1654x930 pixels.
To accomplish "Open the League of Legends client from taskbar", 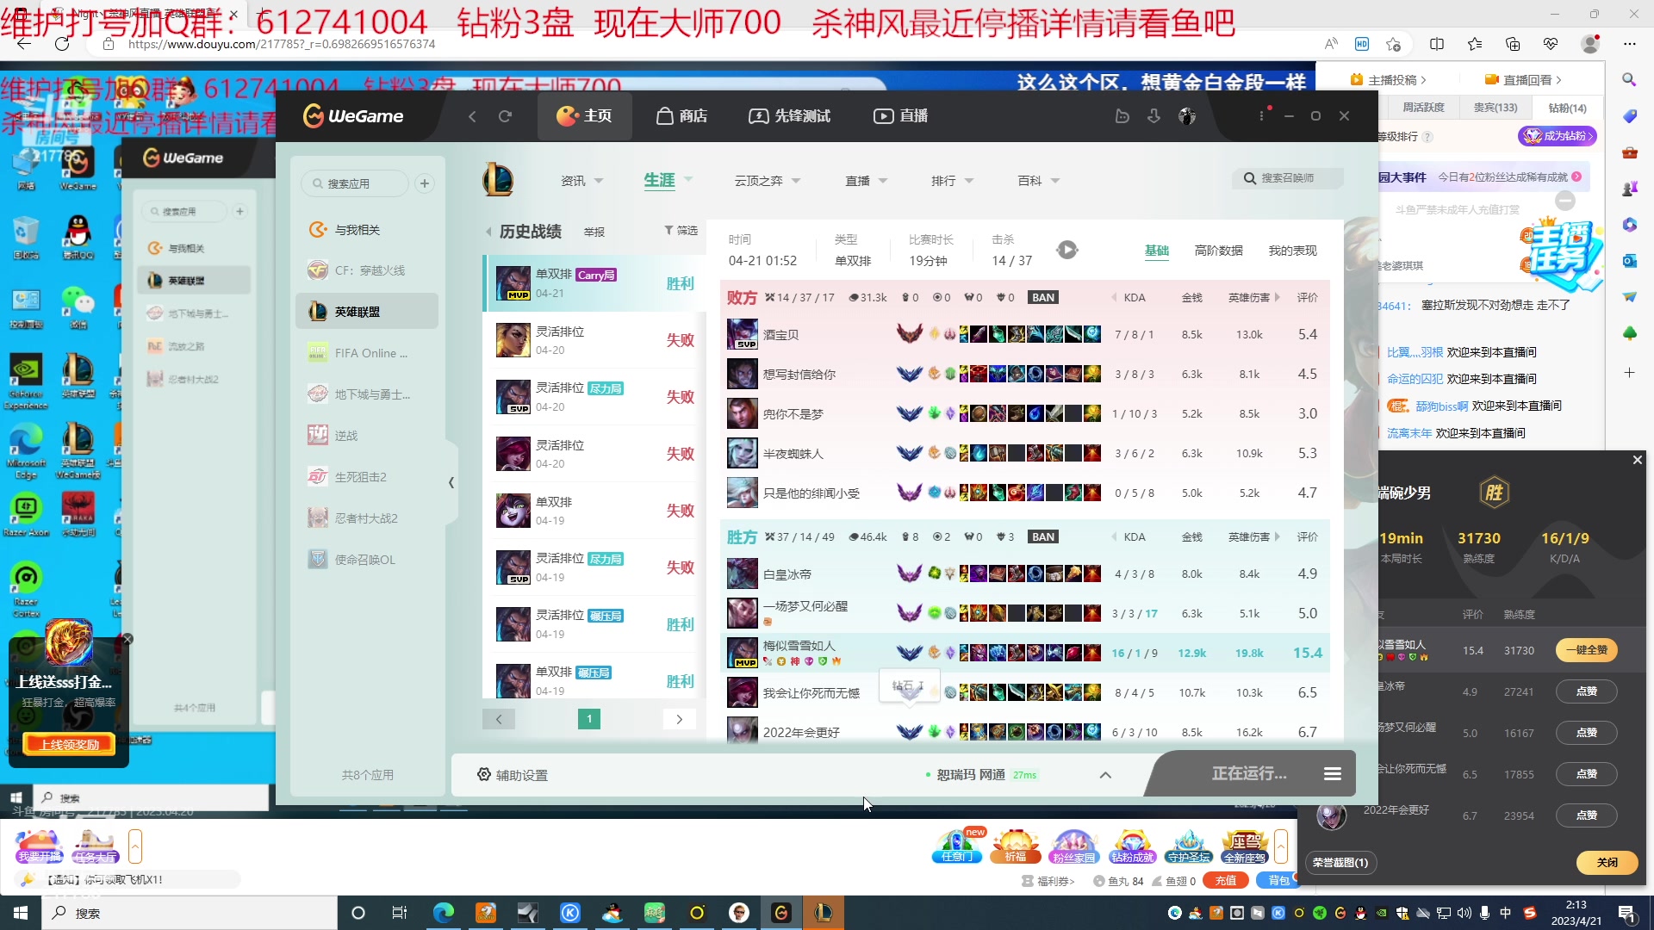I will click(x=823, y=913).
